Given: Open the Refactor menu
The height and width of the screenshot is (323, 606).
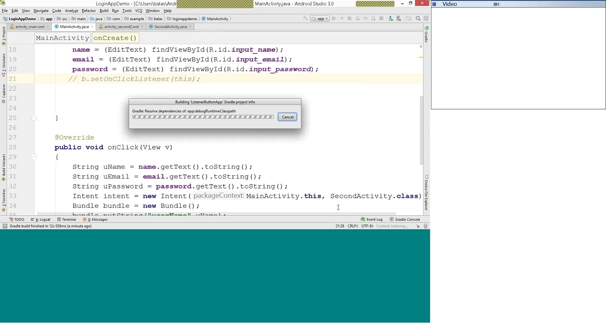Looking at the screenshot, I should click(88, 11).
